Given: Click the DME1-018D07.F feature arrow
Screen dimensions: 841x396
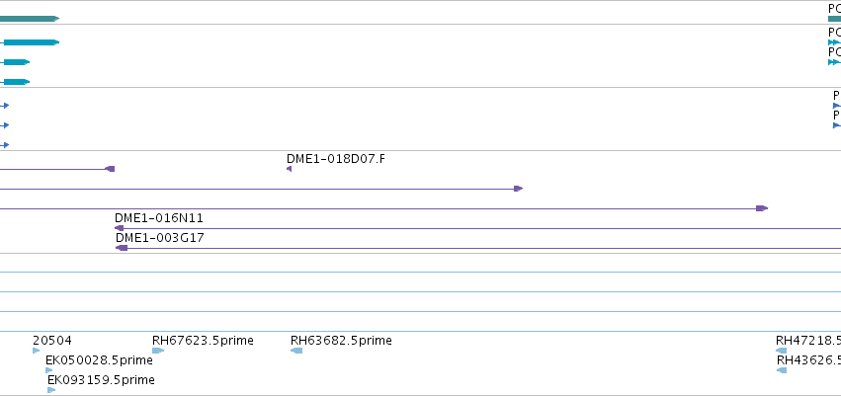Looking at the screenshot, I should 290,169.
